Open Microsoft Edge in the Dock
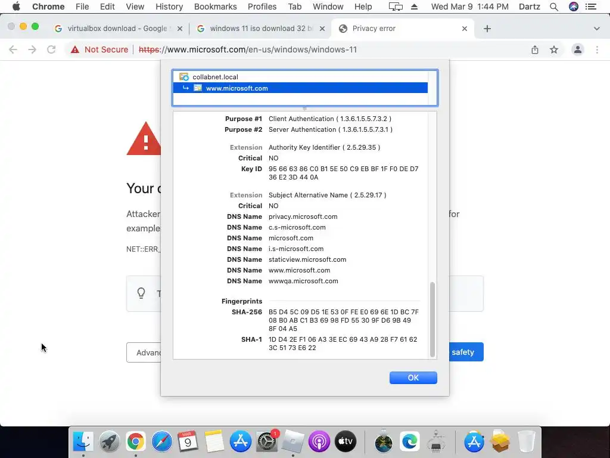The width and height of the screenshot is (610, 458). pos(410,441)
